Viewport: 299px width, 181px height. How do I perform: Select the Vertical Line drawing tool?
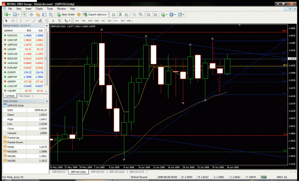click(21, 21)
